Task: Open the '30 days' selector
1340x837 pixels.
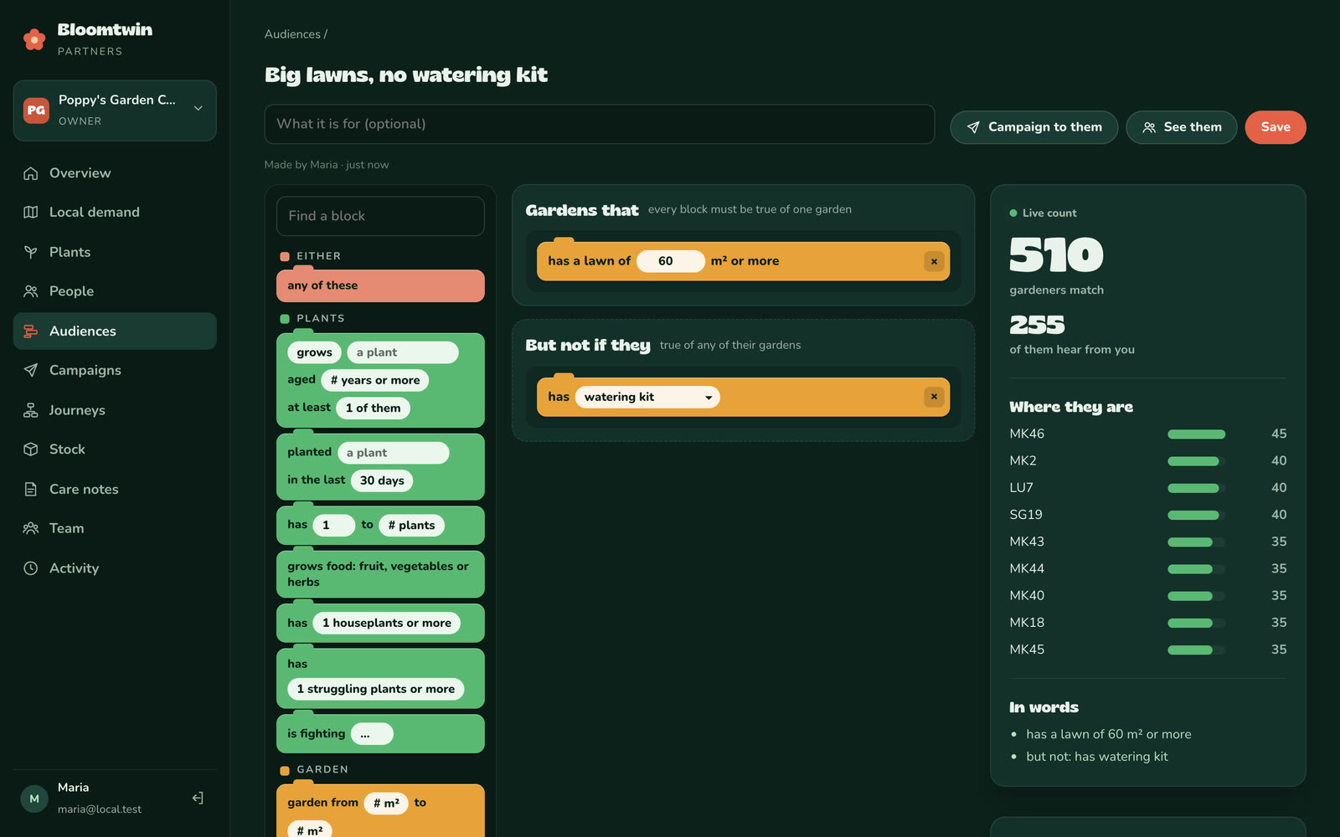Action: pos(382,480)
